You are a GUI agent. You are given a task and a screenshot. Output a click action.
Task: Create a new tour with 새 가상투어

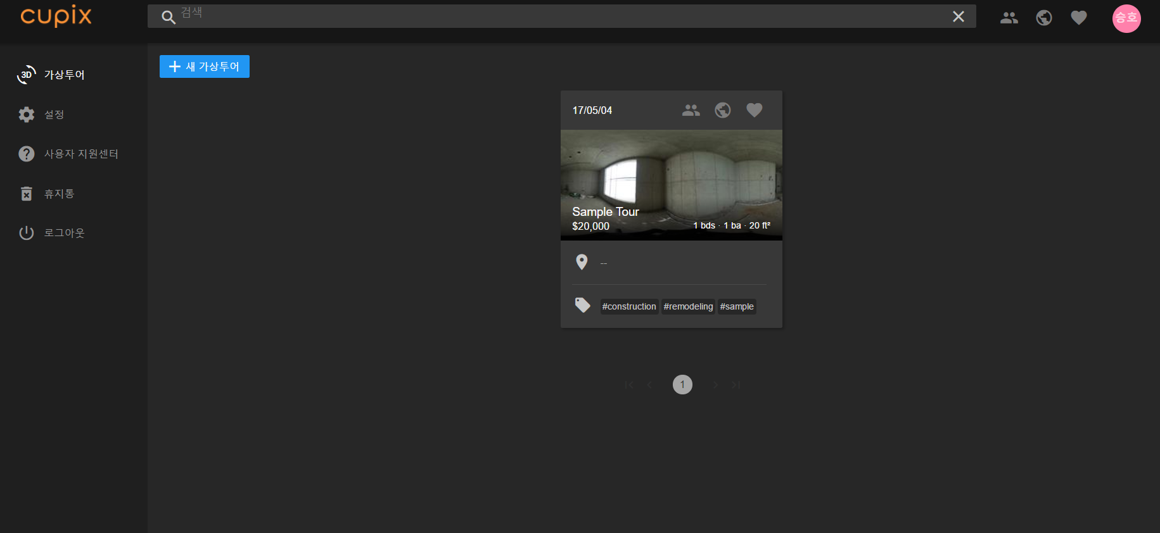[x=204, y=66]
